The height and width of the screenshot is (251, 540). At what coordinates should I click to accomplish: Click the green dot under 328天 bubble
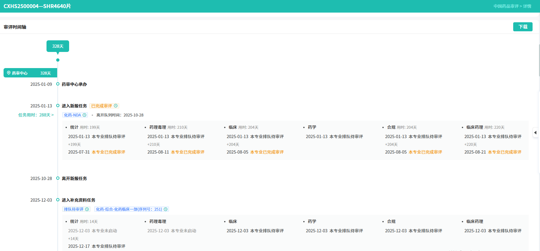coord(58,60)
